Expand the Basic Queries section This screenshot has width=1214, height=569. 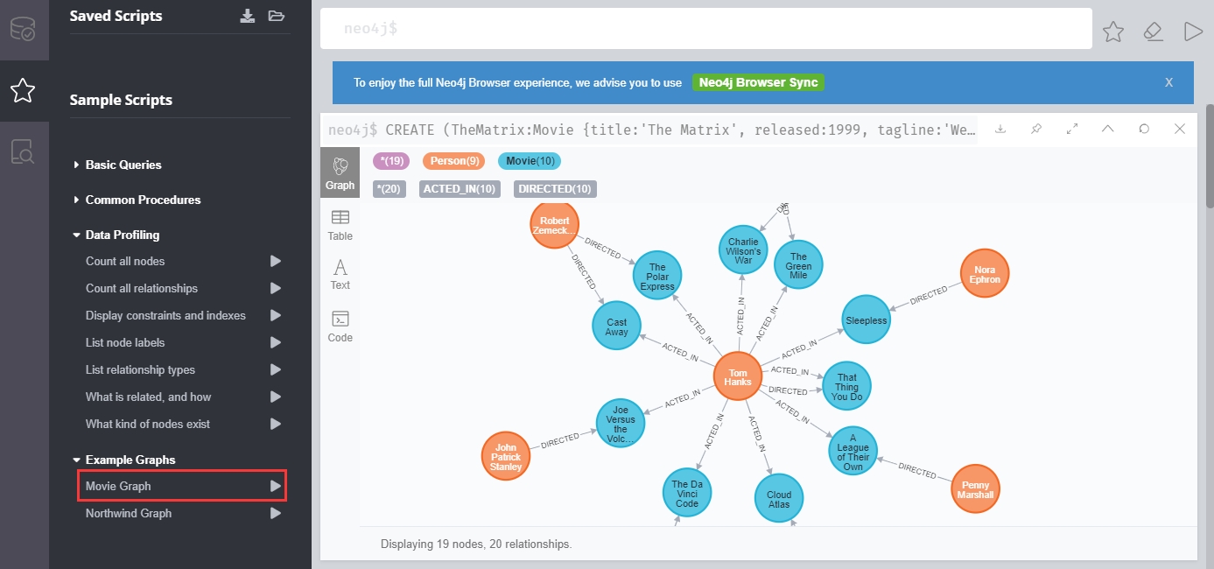123,165
